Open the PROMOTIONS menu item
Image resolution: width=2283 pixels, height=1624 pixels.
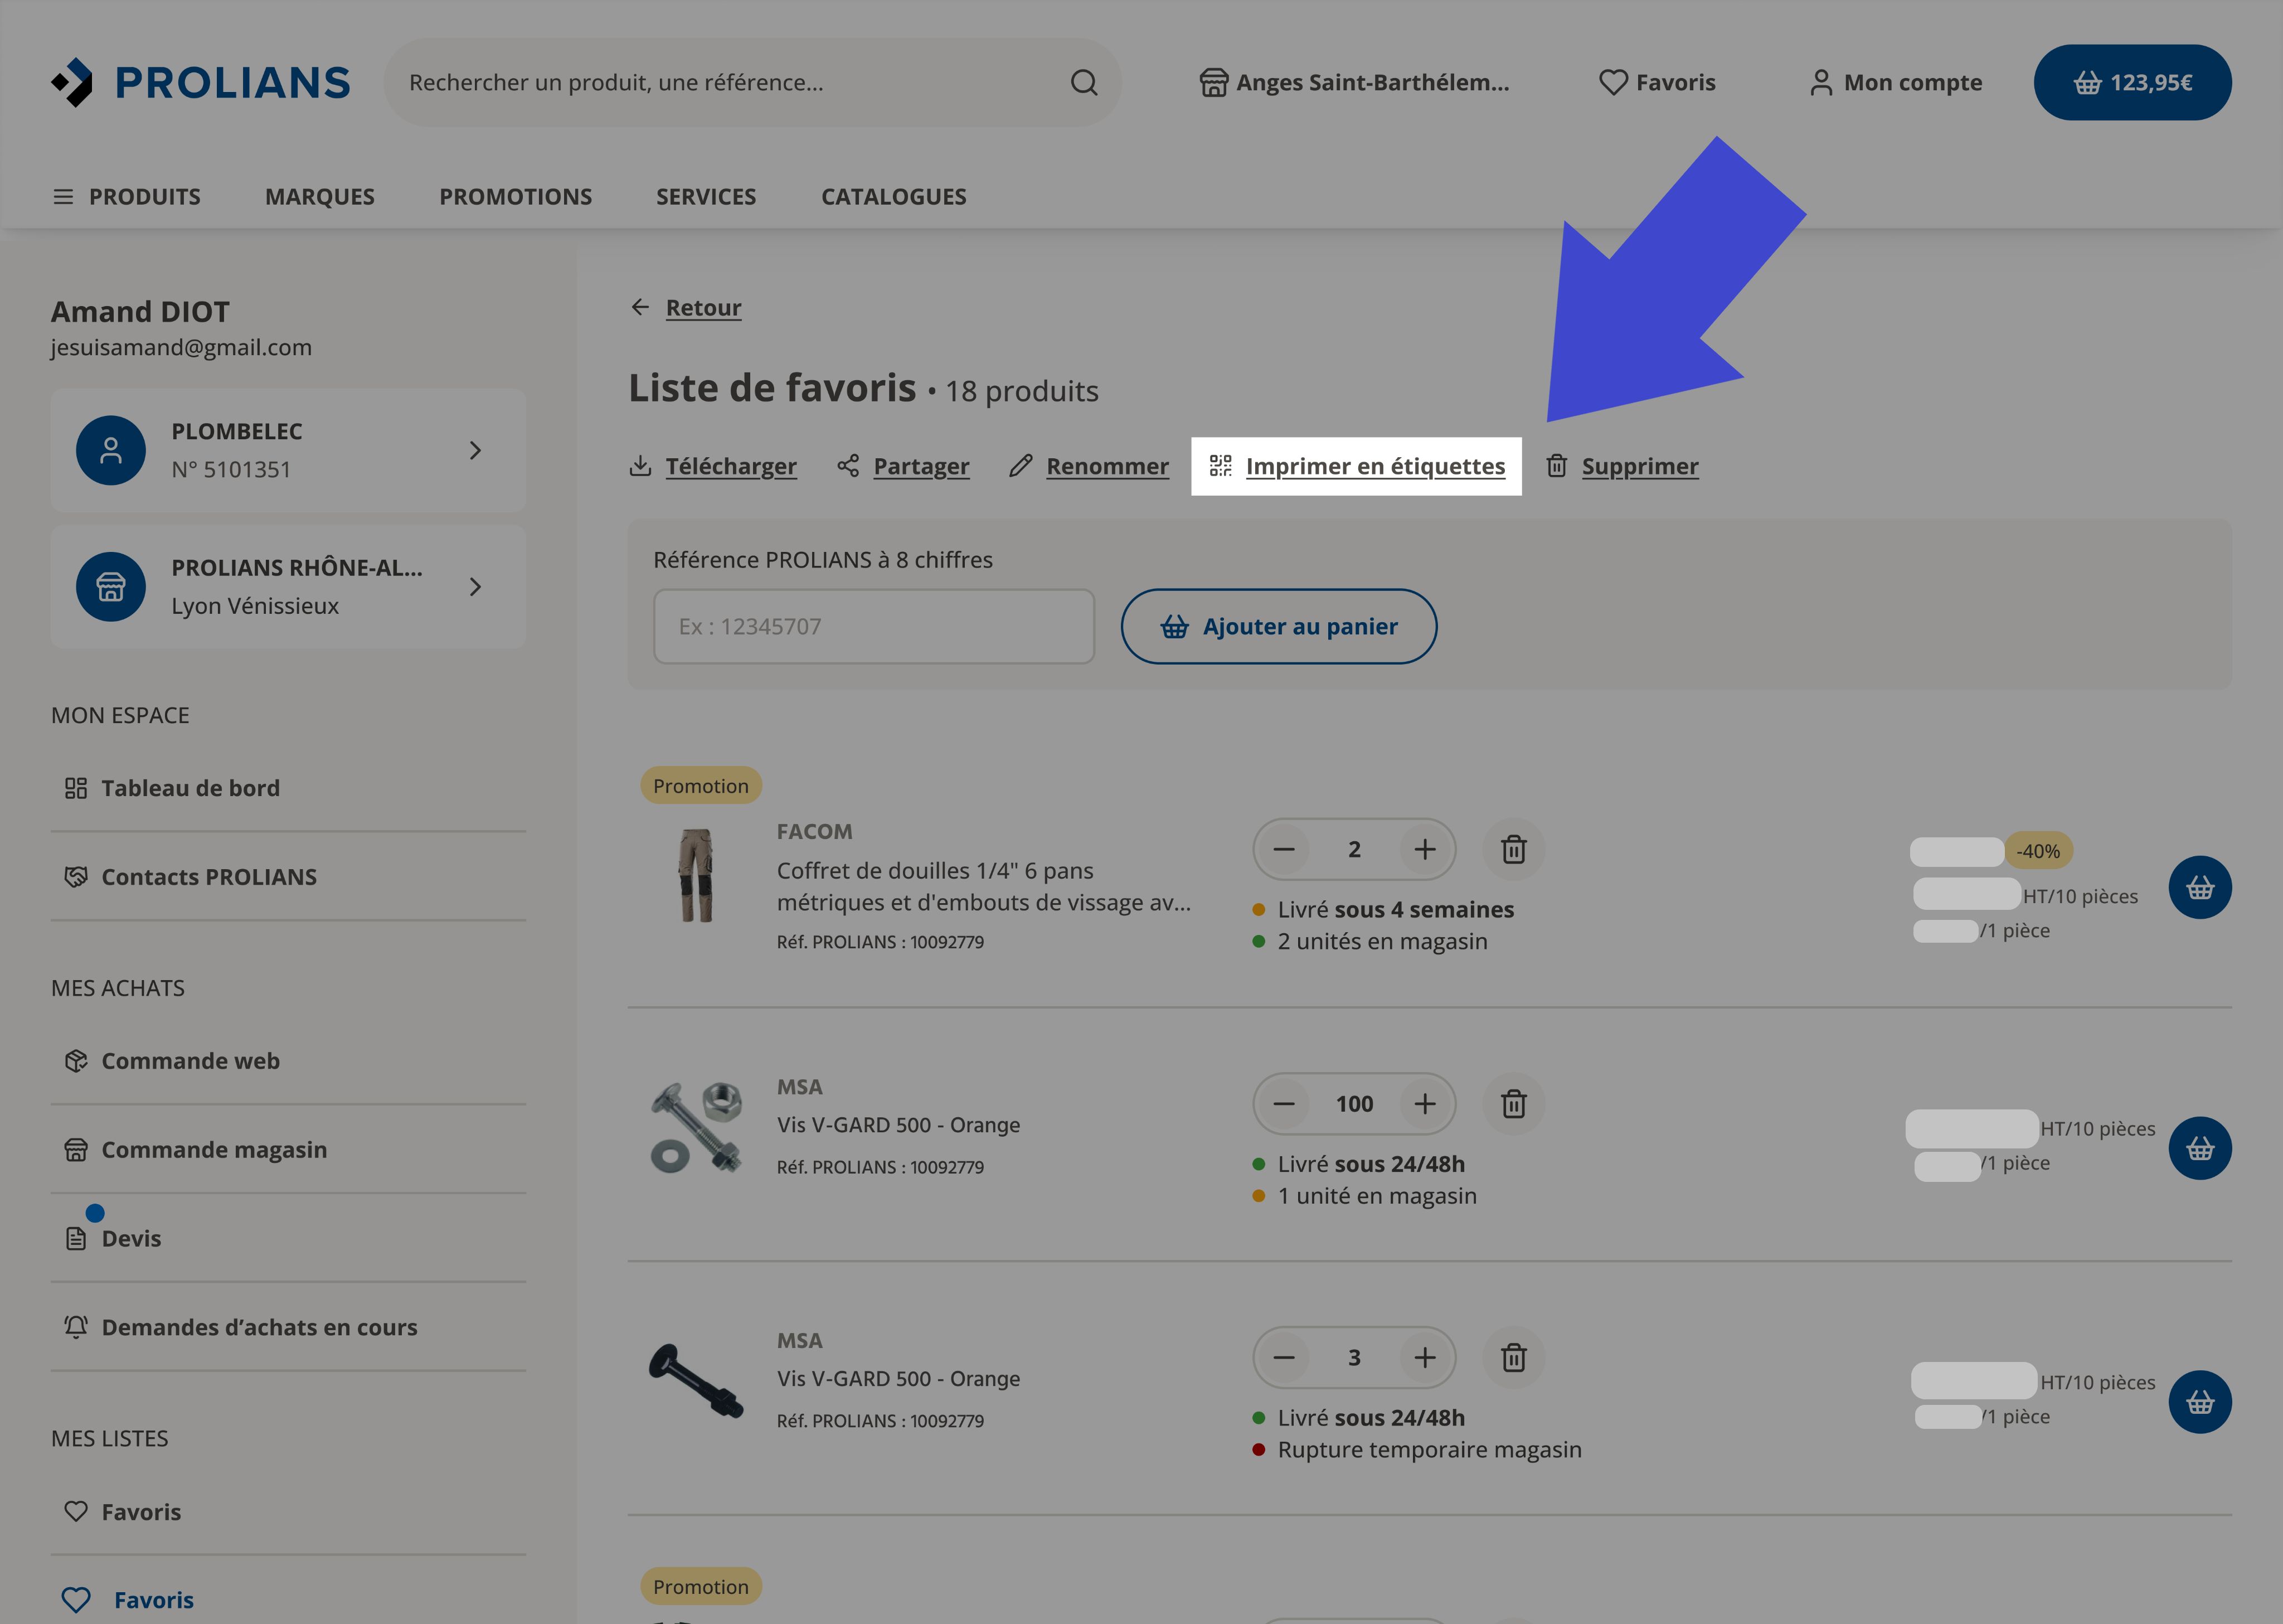click(x=516, y=196)
